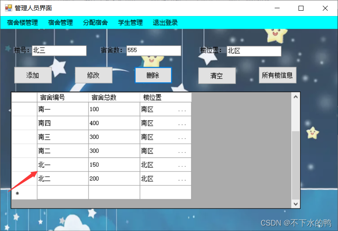The image size is (338, 231).
Task: Click the 150 cell
Action: point(114,165)
